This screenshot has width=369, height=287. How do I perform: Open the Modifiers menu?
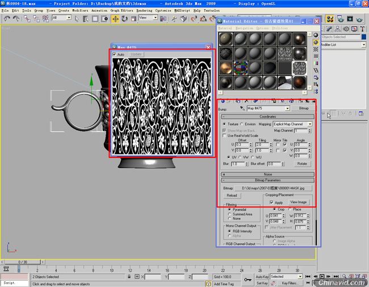click(80, 10)
